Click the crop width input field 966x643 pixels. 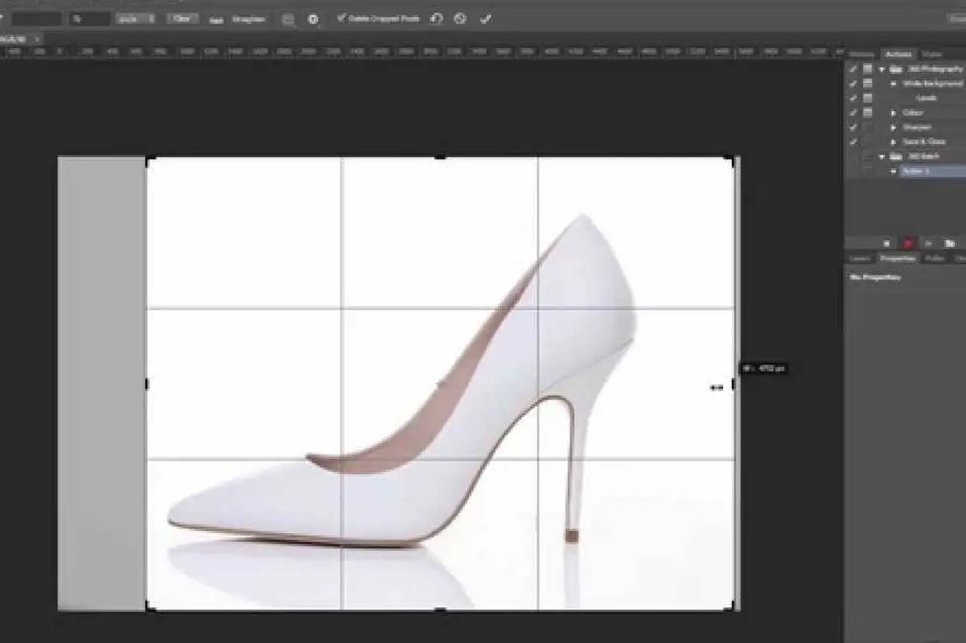36,19
